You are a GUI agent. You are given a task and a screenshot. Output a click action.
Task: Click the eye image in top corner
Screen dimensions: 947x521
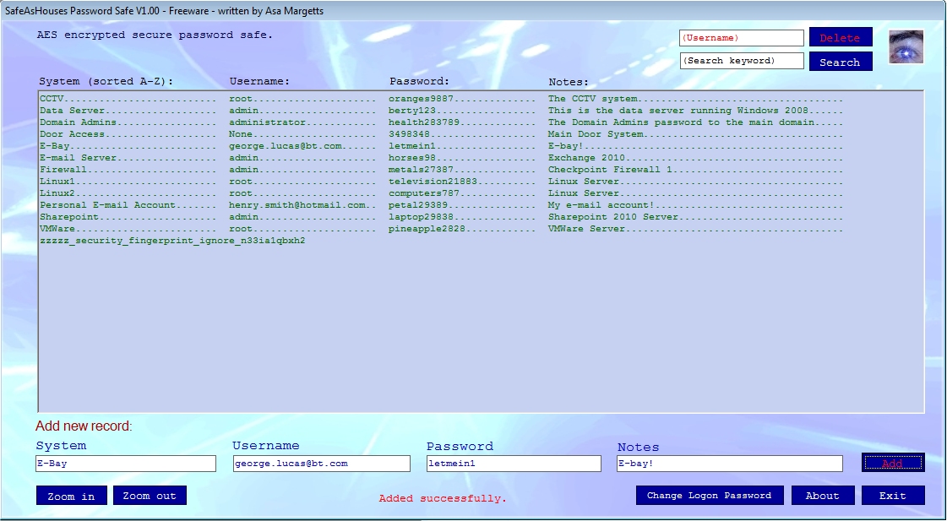click(906, 47)
